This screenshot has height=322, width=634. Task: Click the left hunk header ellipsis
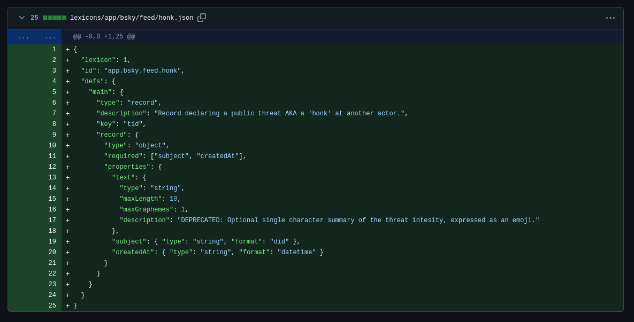24,37
